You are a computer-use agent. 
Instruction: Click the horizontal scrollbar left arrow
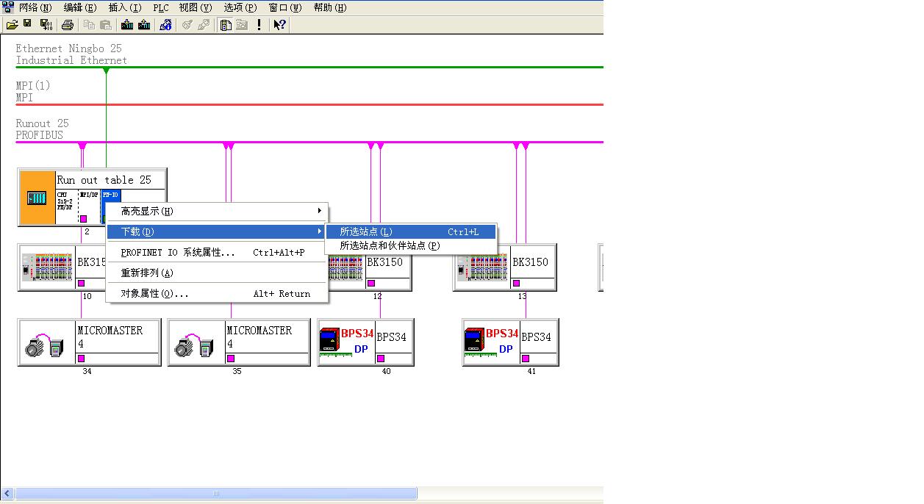tap(7, 493)
